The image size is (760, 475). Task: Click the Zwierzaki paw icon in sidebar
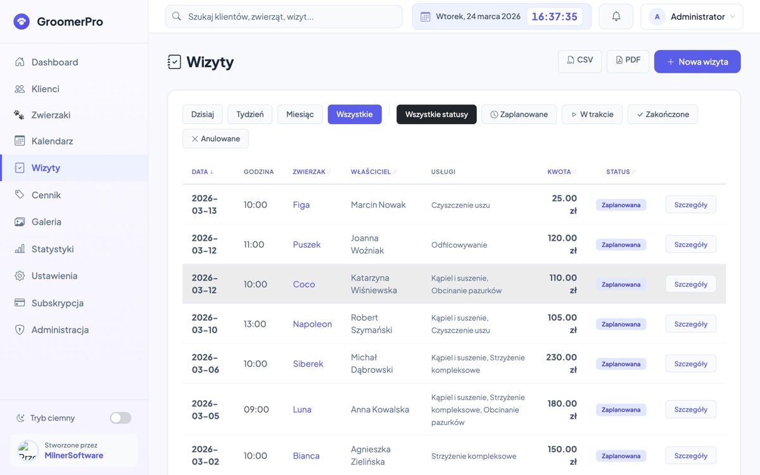(20, 115)
